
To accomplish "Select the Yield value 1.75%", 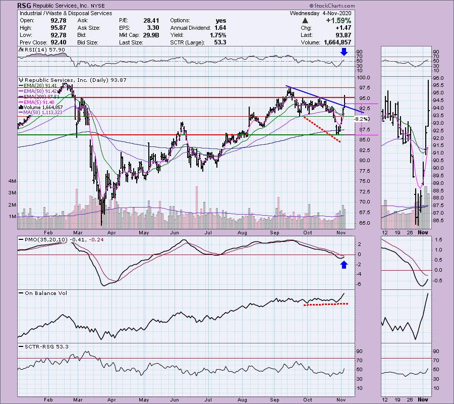I will click(218, 35).
